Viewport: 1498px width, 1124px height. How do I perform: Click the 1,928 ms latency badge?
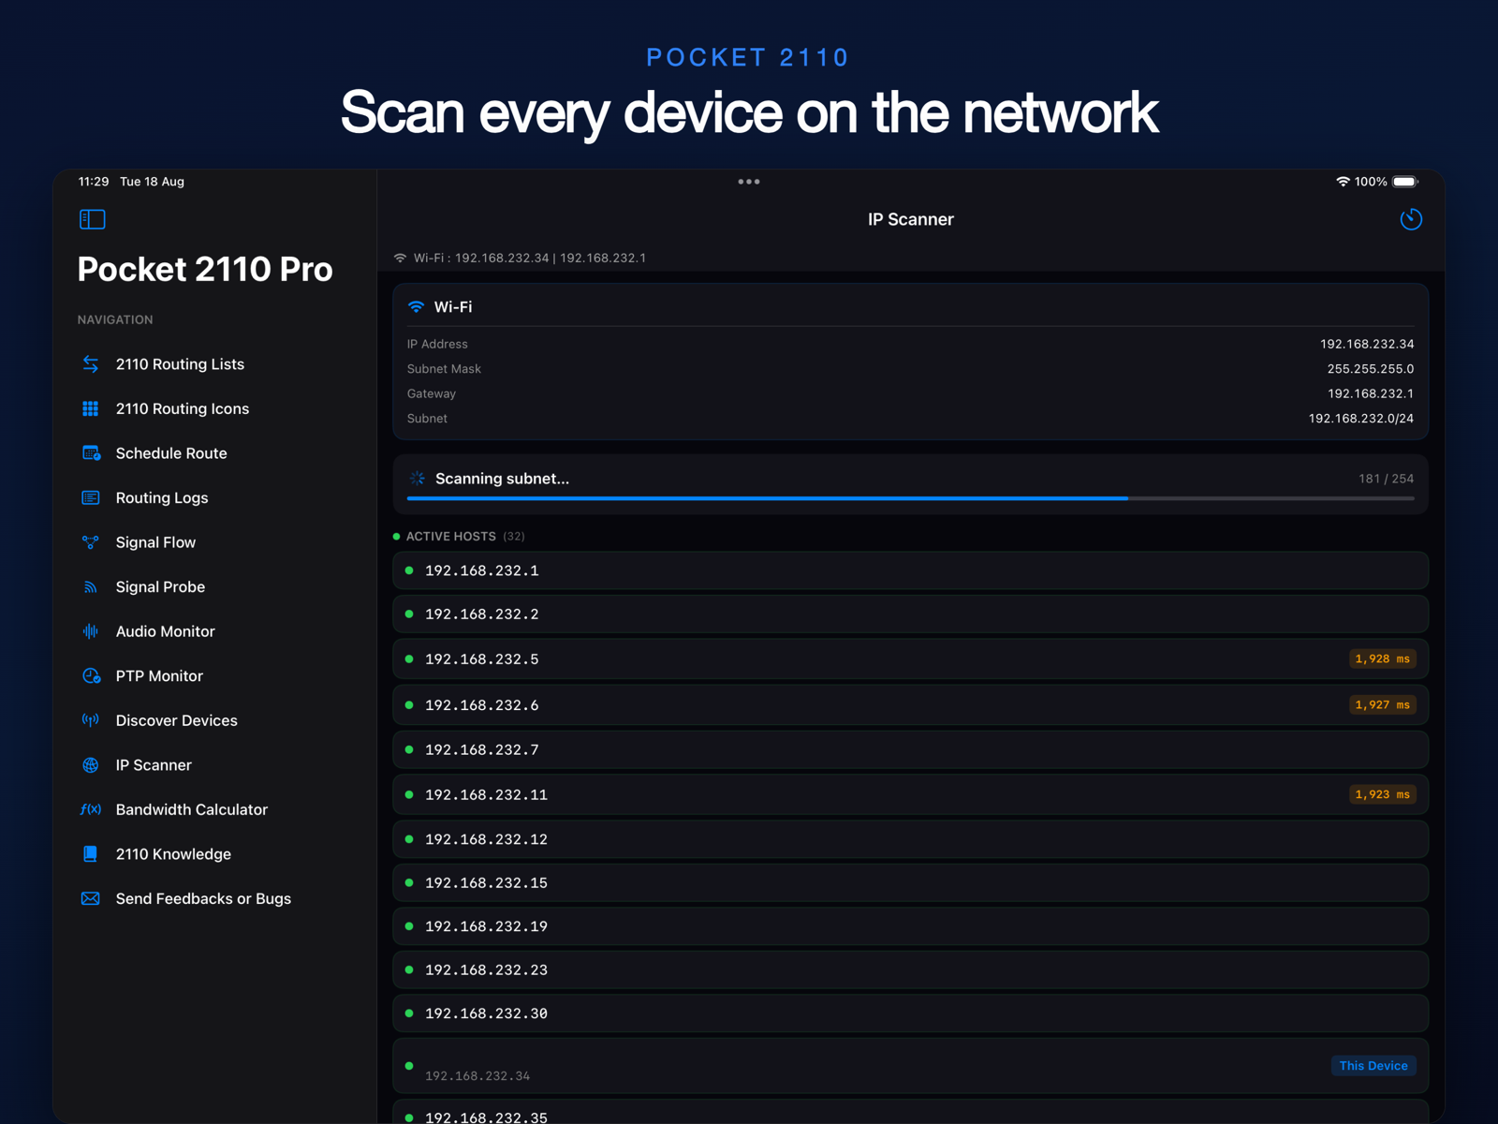point(1382,659)
